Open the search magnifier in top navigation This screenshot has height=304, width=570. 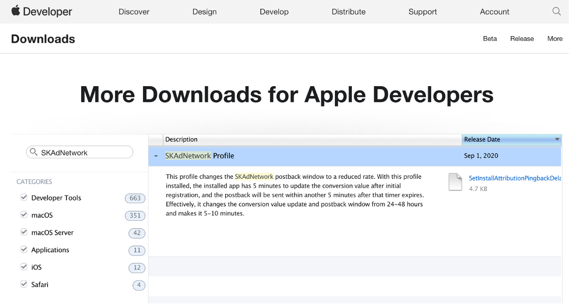(x=556, y=12)
